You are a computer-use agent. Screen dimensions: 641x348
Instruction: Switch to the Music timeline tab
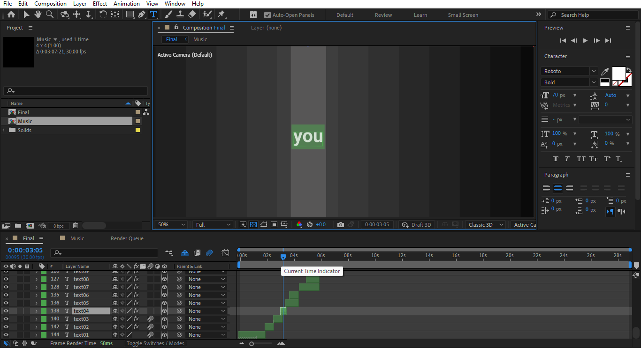click(77, 238)
